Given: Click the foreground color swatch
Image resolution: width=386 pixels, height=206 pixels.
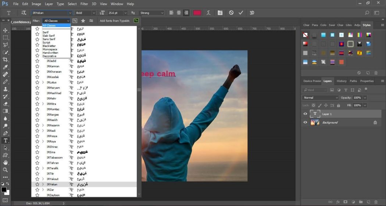Looking at the screenshot, I should 4,189.
